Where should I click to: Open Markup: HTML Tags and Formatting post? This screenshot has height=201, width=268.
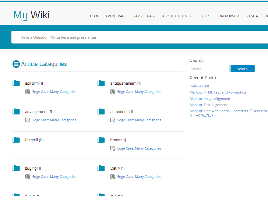point(218,93)
